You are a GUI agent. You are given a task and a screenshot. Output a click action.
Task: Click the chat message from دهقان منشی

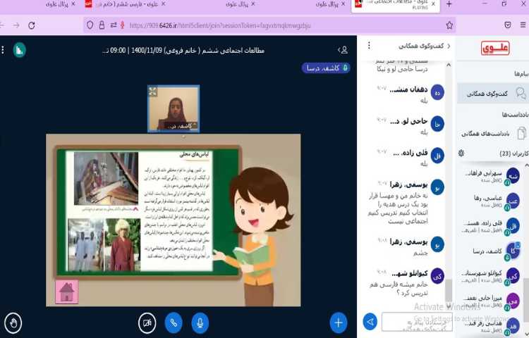(x=409, y=94)
